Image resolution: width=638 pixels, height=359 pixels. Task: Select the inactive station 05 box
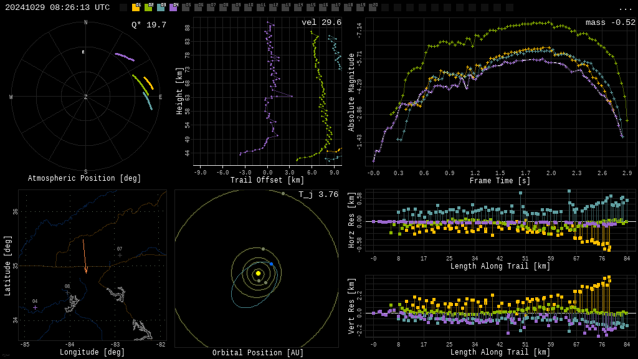click(x=186, y=7)
